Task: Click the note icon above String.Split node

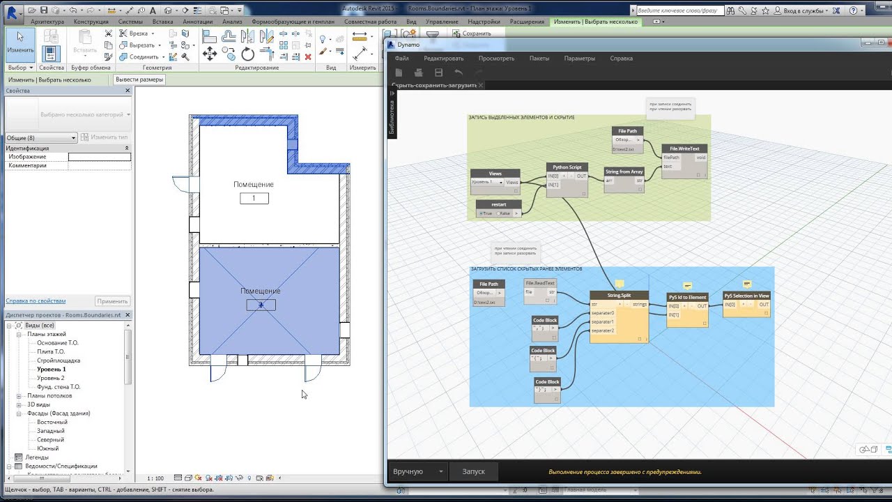Action: coord(620,284)
